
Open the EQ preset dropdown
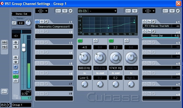tap(103, 11)
